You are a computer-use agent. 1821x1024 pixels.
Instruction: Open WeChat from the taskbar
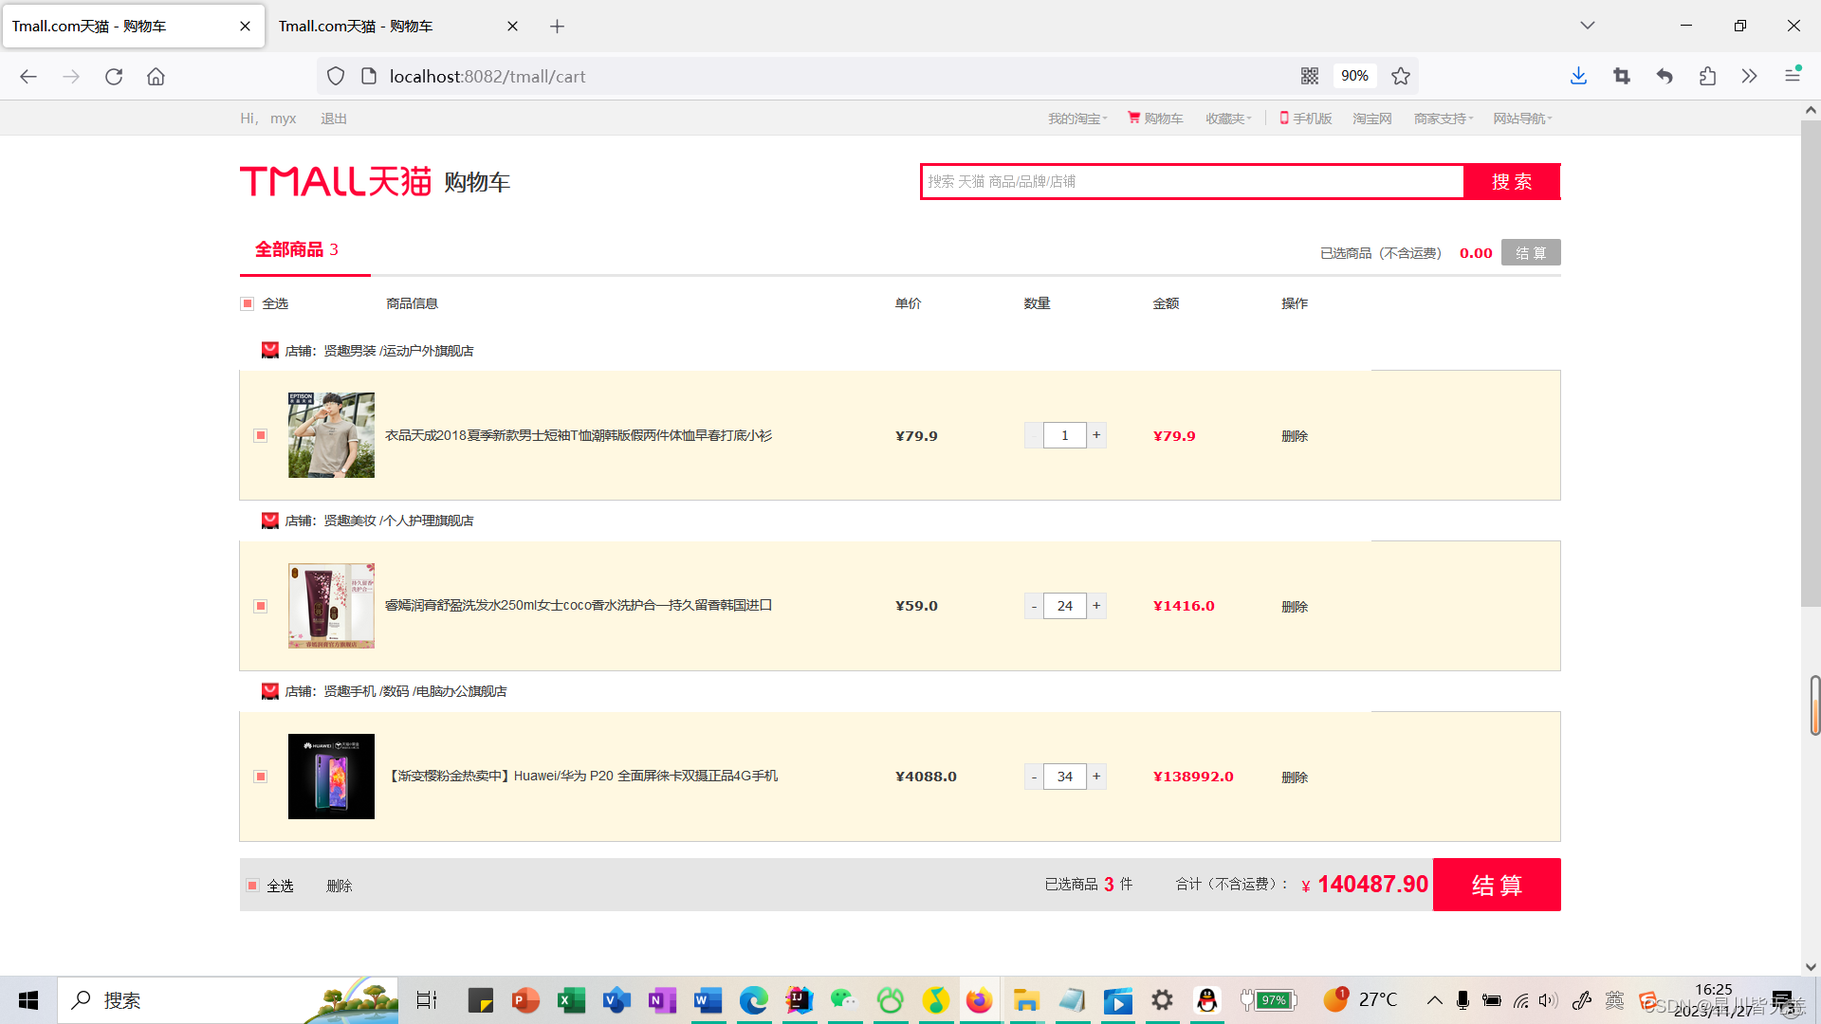[x=843, y=1000]
